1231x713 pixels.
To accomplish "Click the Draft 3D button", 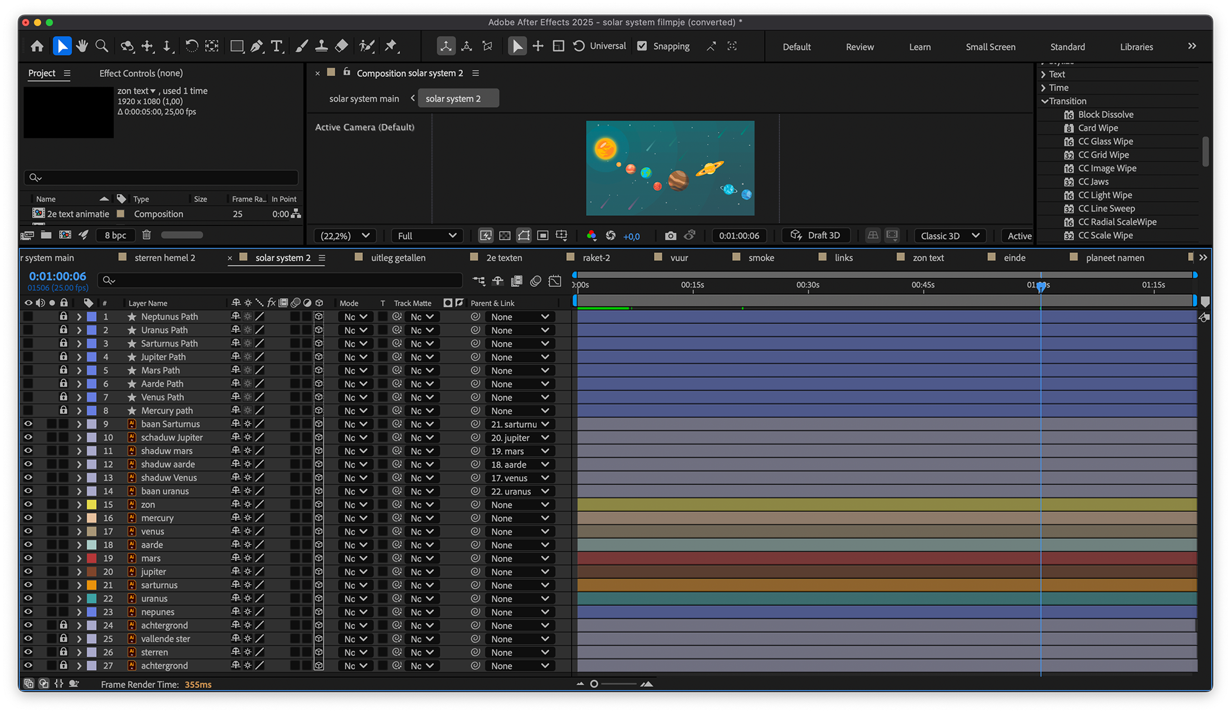I will click(816, 235).
